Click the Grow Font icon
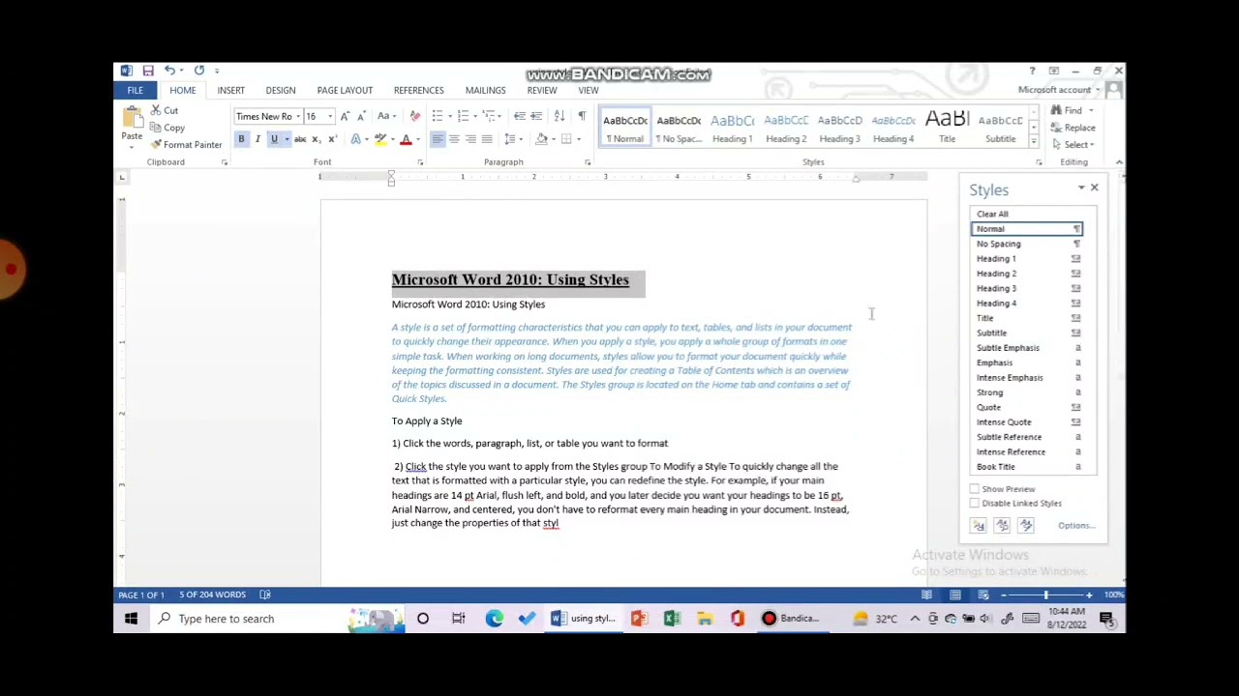 pyautogui.click(x=345, y=116)
